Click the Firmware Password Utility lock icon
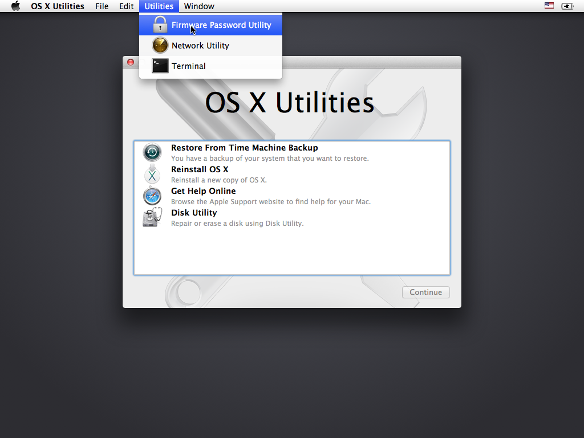 [160, 25]
